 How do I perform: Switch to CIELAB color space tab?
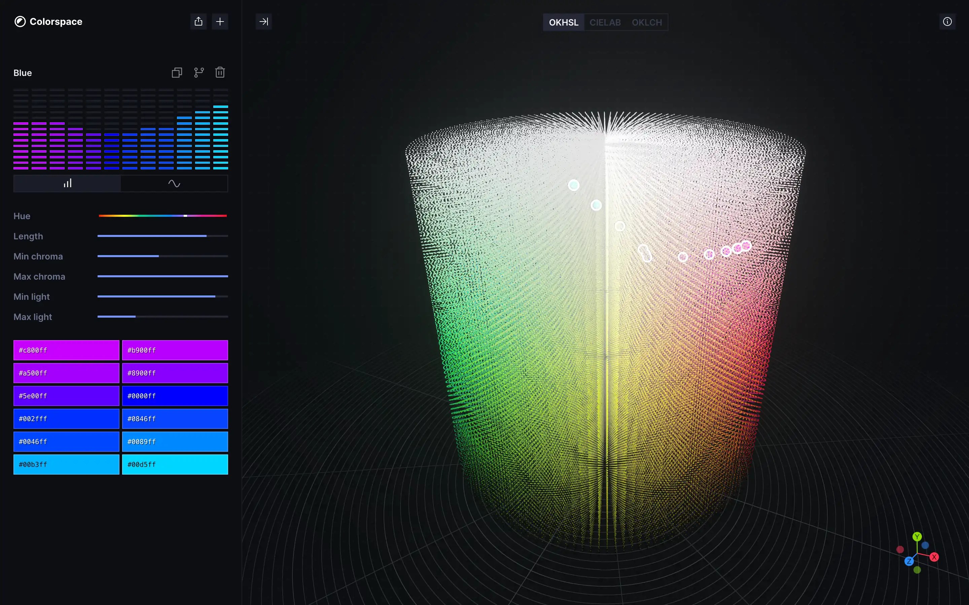(605, 23)
